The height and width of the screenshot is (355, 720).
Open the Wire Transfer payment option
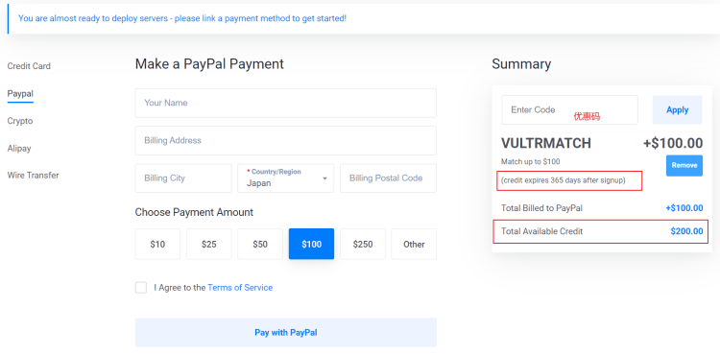point(33,176)
